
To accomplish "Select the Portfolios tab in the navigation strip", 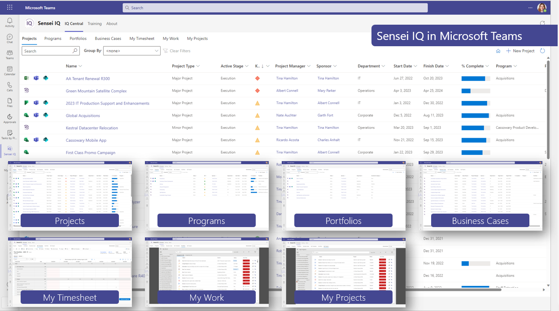I will click(78, 39).
